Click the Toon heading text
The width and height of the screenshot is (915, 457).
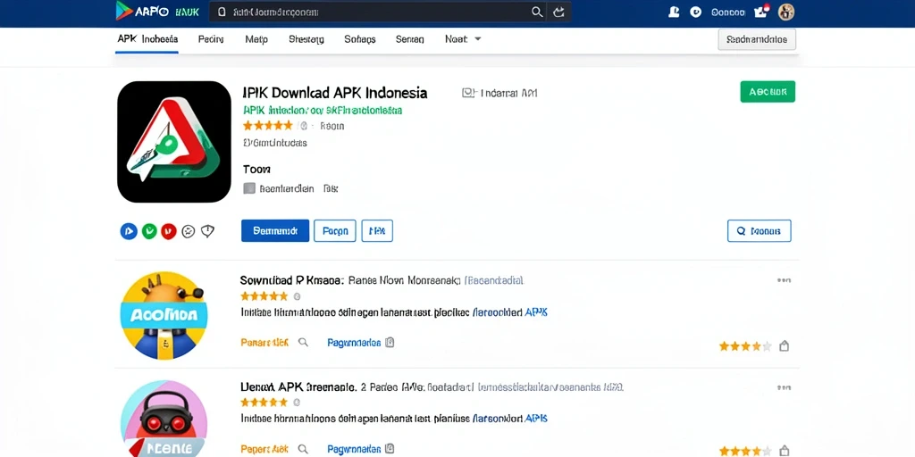tap(256, 170)
